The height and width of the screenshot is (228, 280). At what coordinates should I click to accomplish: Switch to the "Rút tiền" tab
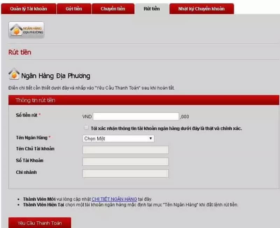151,9
